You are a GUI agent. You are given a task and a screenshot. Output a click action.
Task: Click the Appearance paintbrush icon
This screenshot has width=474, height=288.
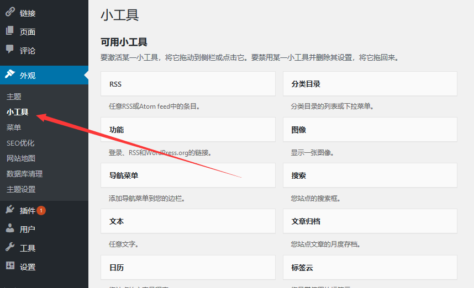pyautogui.click(x=10, y=74)
